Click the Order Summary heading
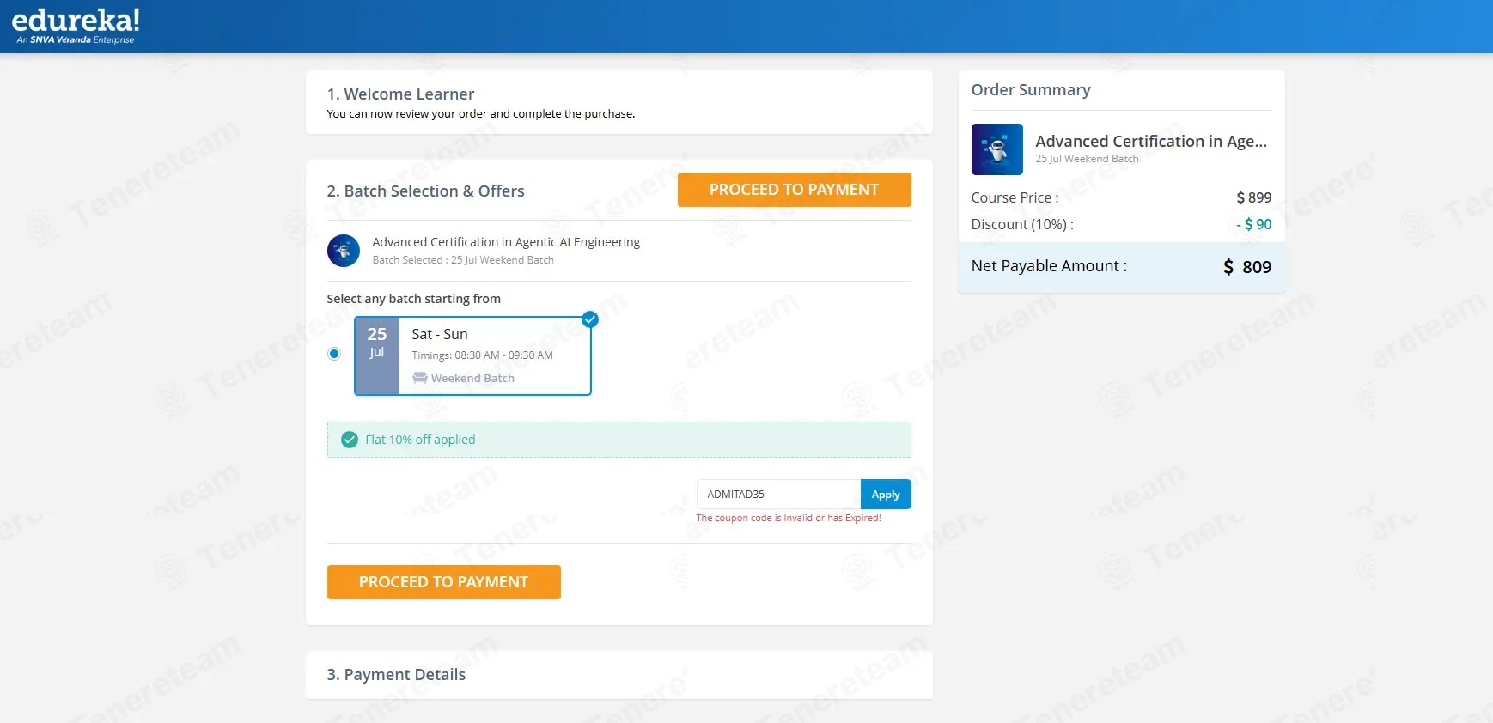1493x723 pixels. (1031, 90)
